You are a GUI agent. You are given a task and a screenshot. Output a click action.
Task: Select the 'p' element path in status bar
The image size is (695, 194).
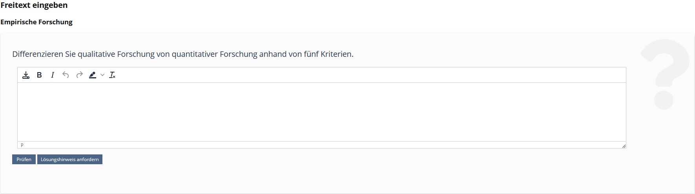point(22,145)
